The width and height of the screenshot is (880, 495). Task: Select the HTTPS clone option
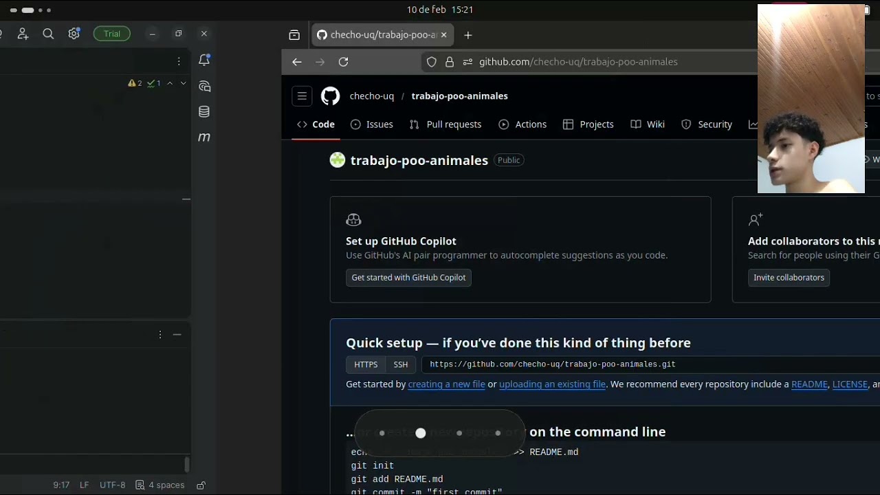pos(366,365)
